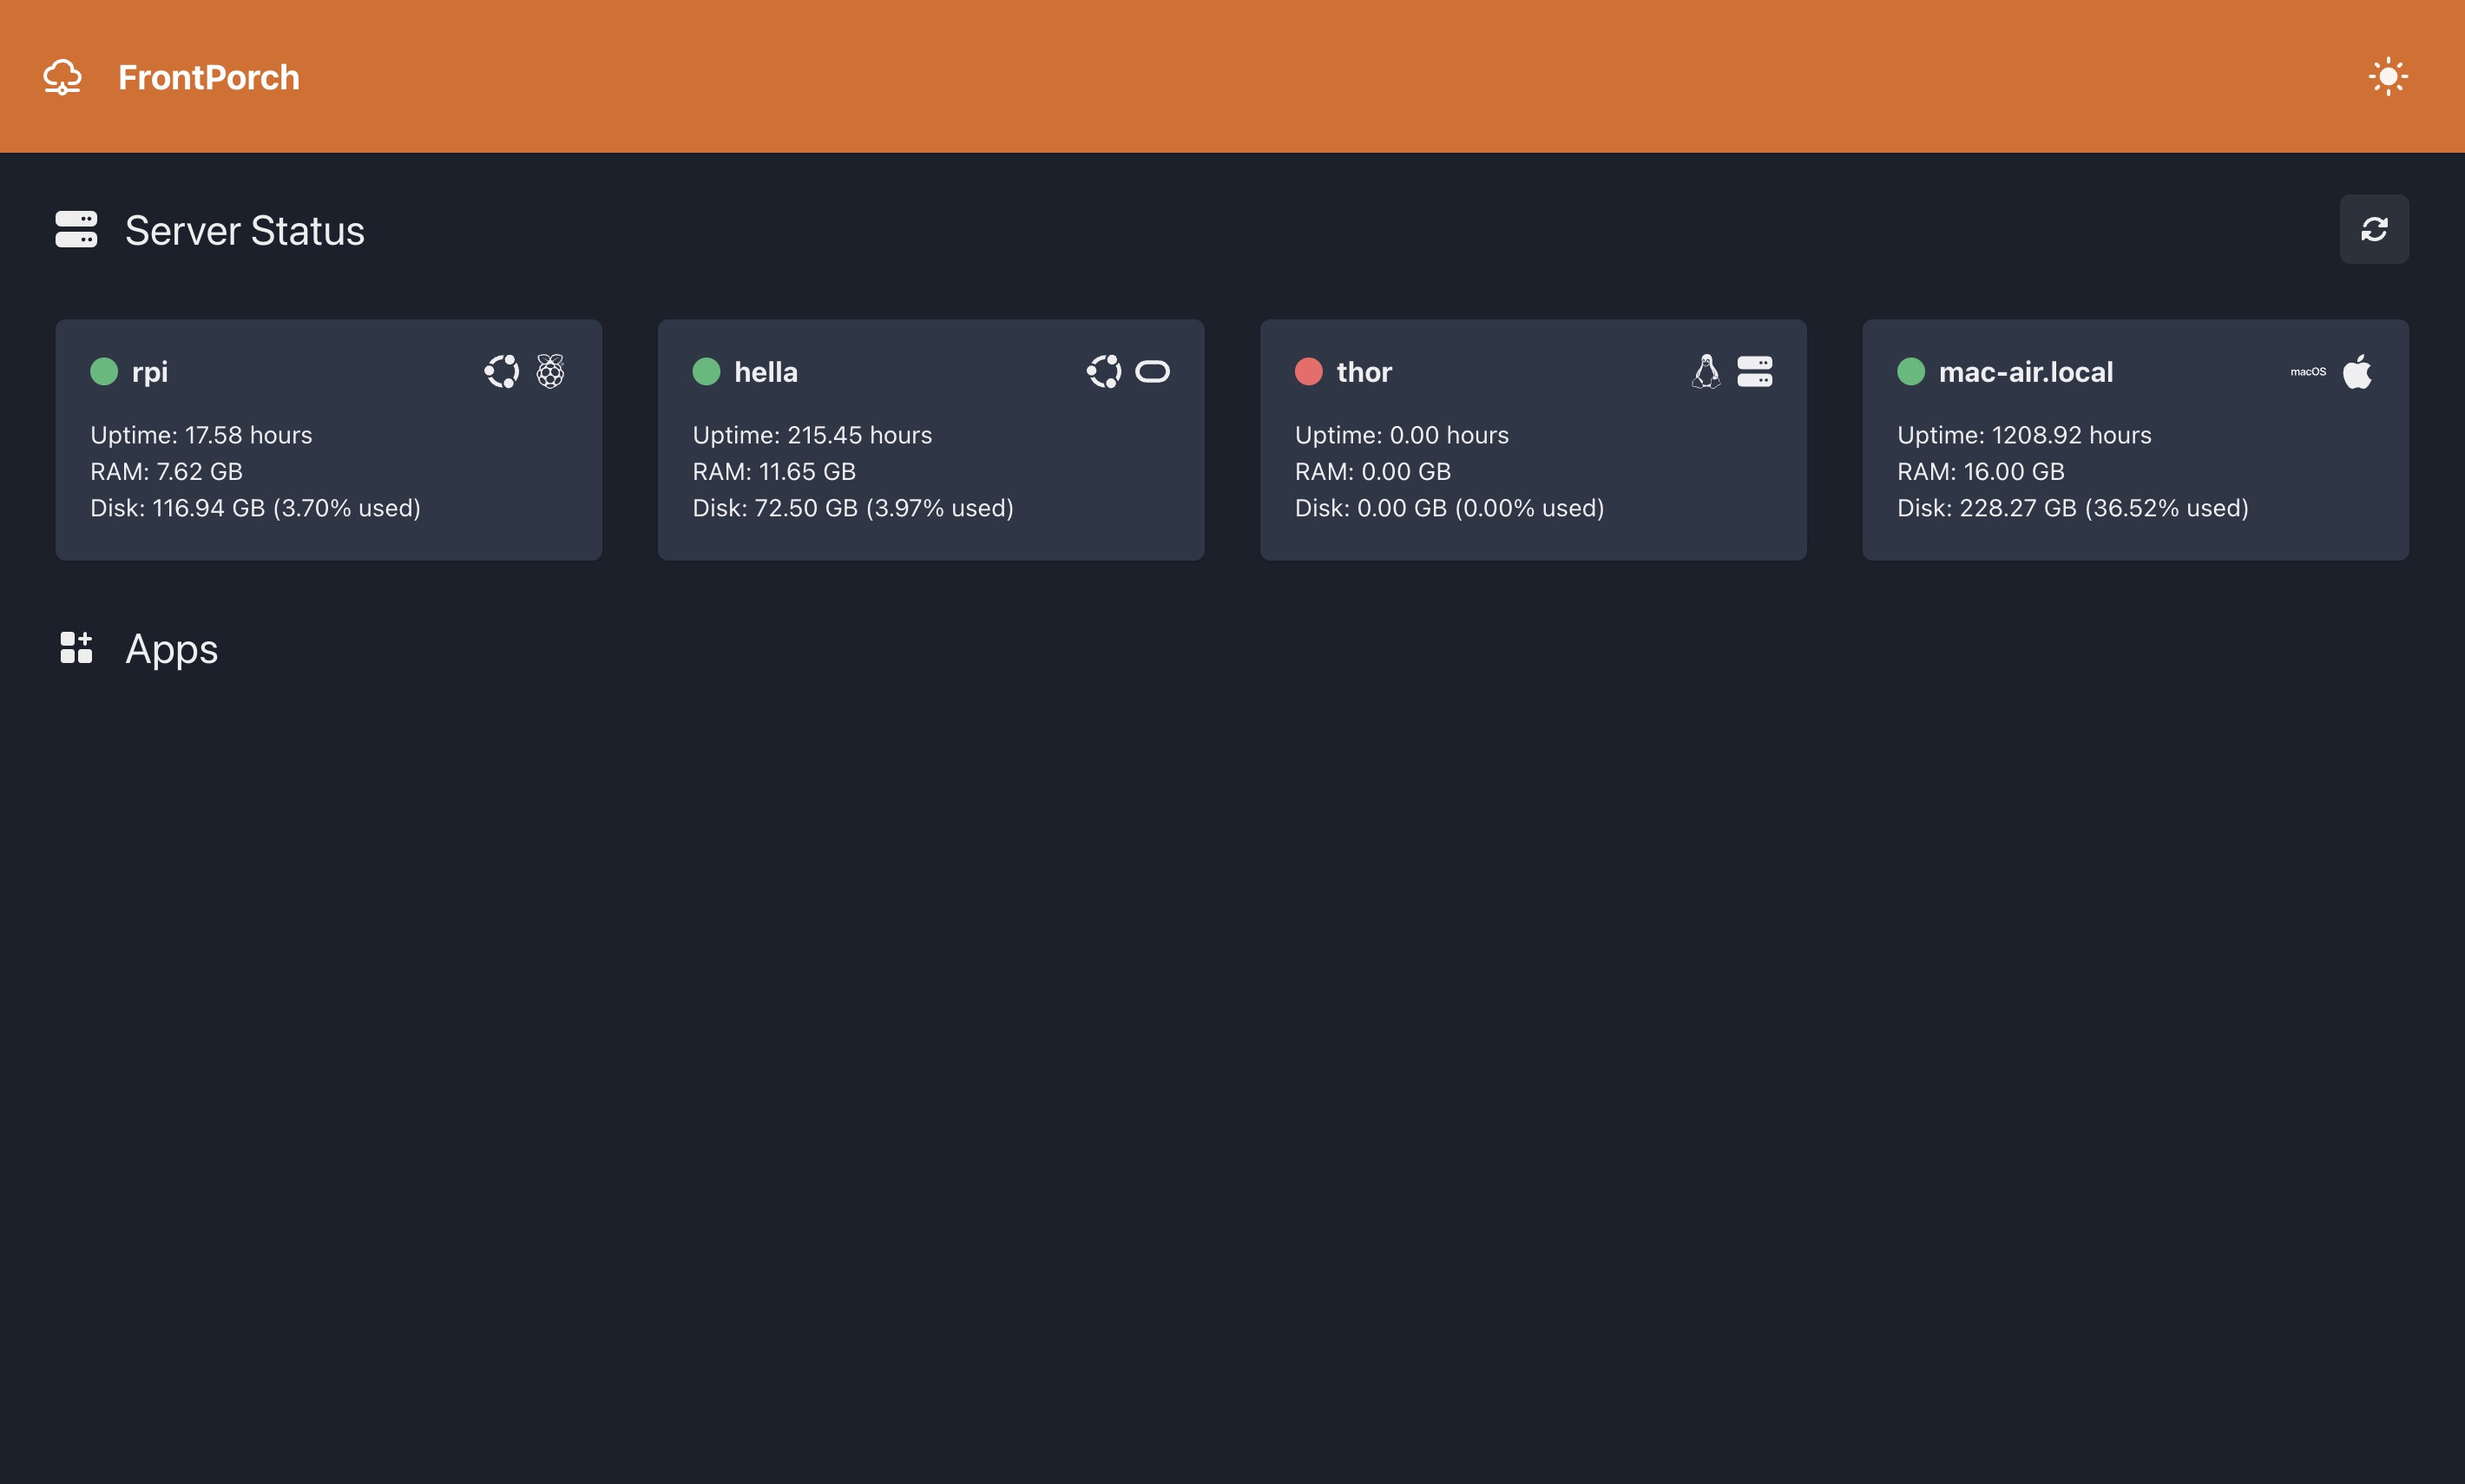Refresh server status with the reload button

[2374, 229]
